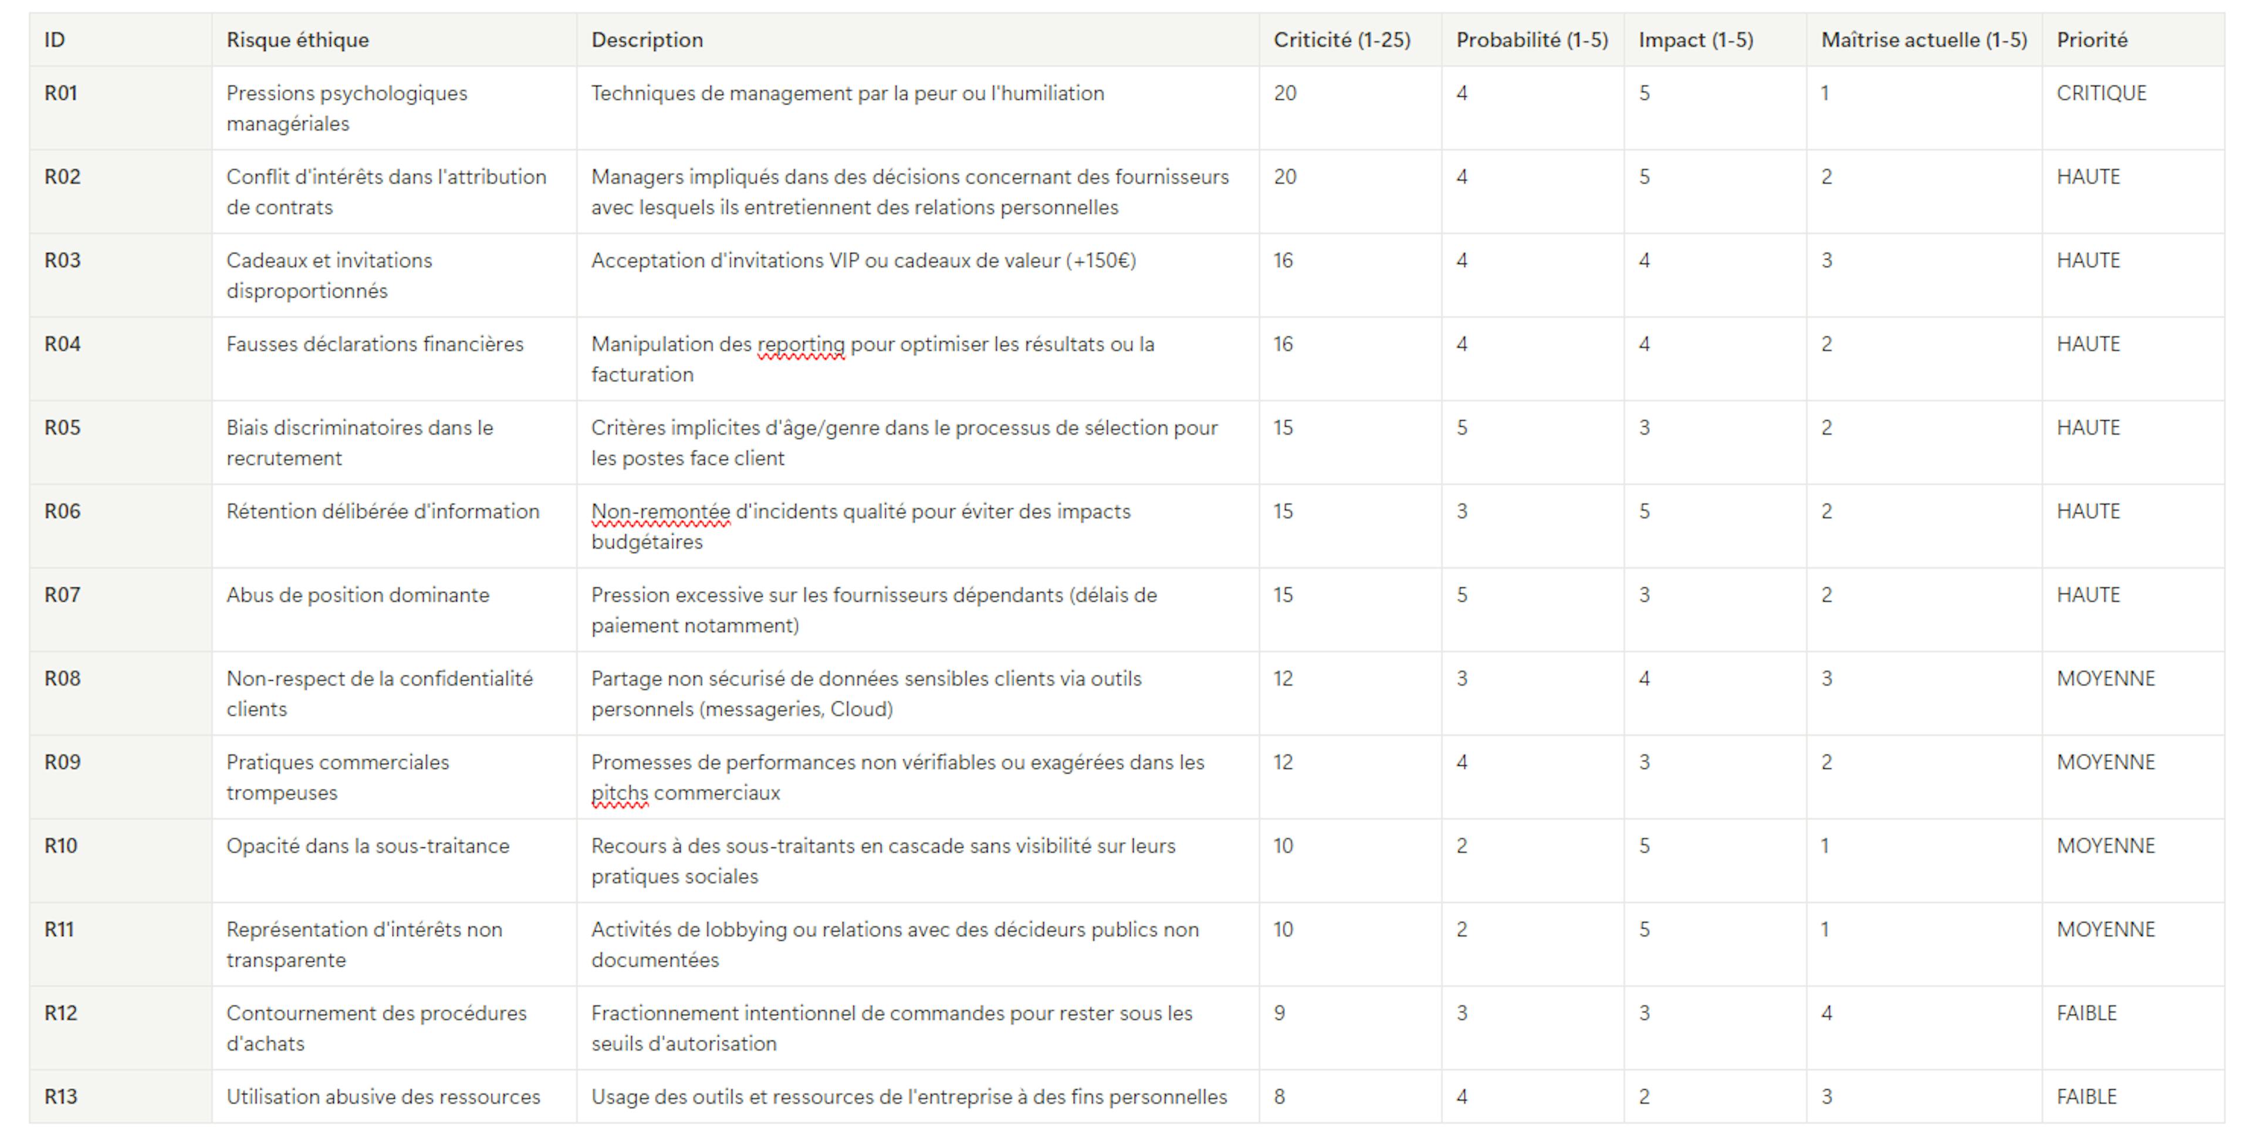Select the R13 ID cell

click(121, 1097)
